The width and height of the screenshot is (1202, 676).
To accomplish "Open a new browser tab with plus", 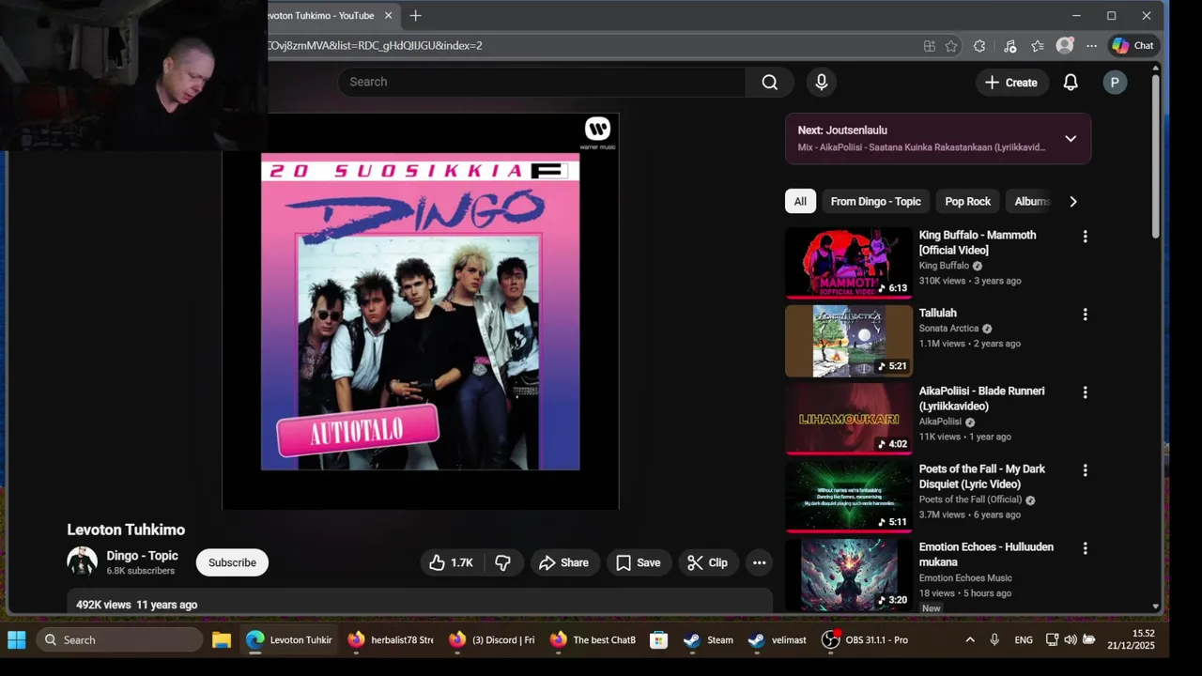I will coord(415,15).
